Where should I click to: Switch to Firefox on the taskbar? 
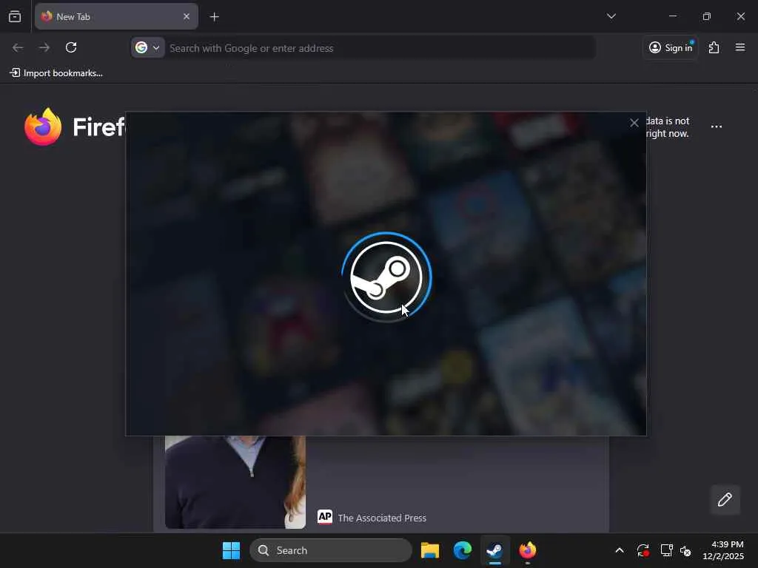[x=527, y=550]
